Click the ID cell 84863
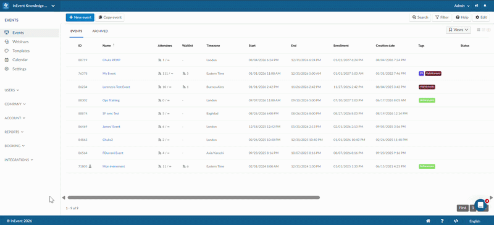The width and height of the screenshot is (494, 225). 83,140
